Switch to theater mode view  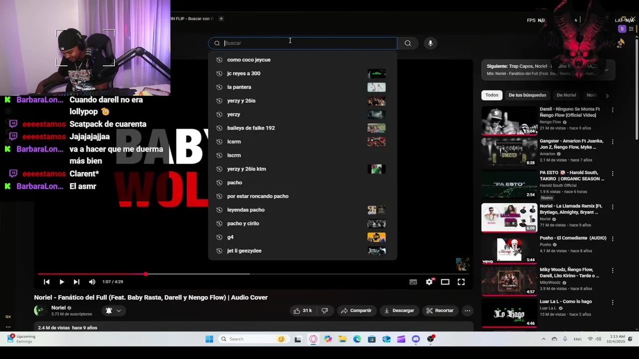coord(445,282)
